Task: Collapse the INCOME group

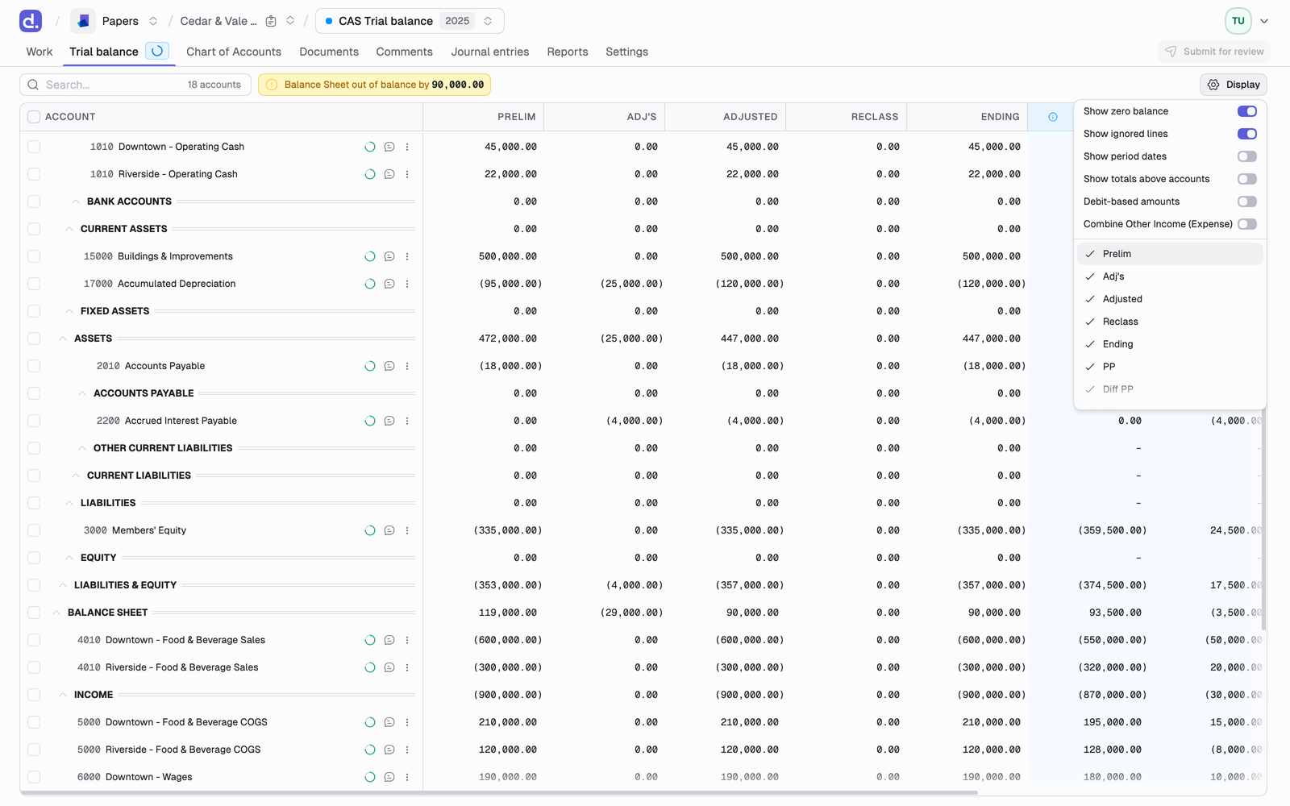Action: [x=62, y=695]
